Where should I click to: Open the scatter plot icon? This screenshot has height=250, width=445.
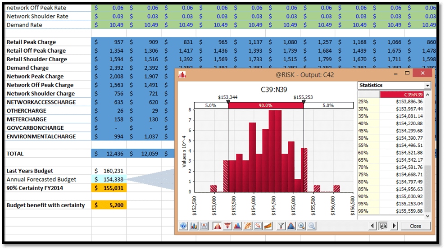[248, 226]
